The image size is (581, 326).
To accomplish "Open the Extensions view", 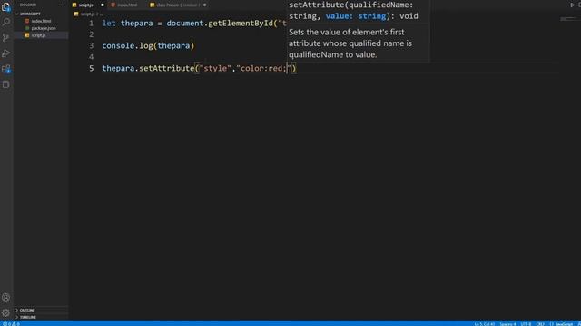I will (x=6, y=69).
